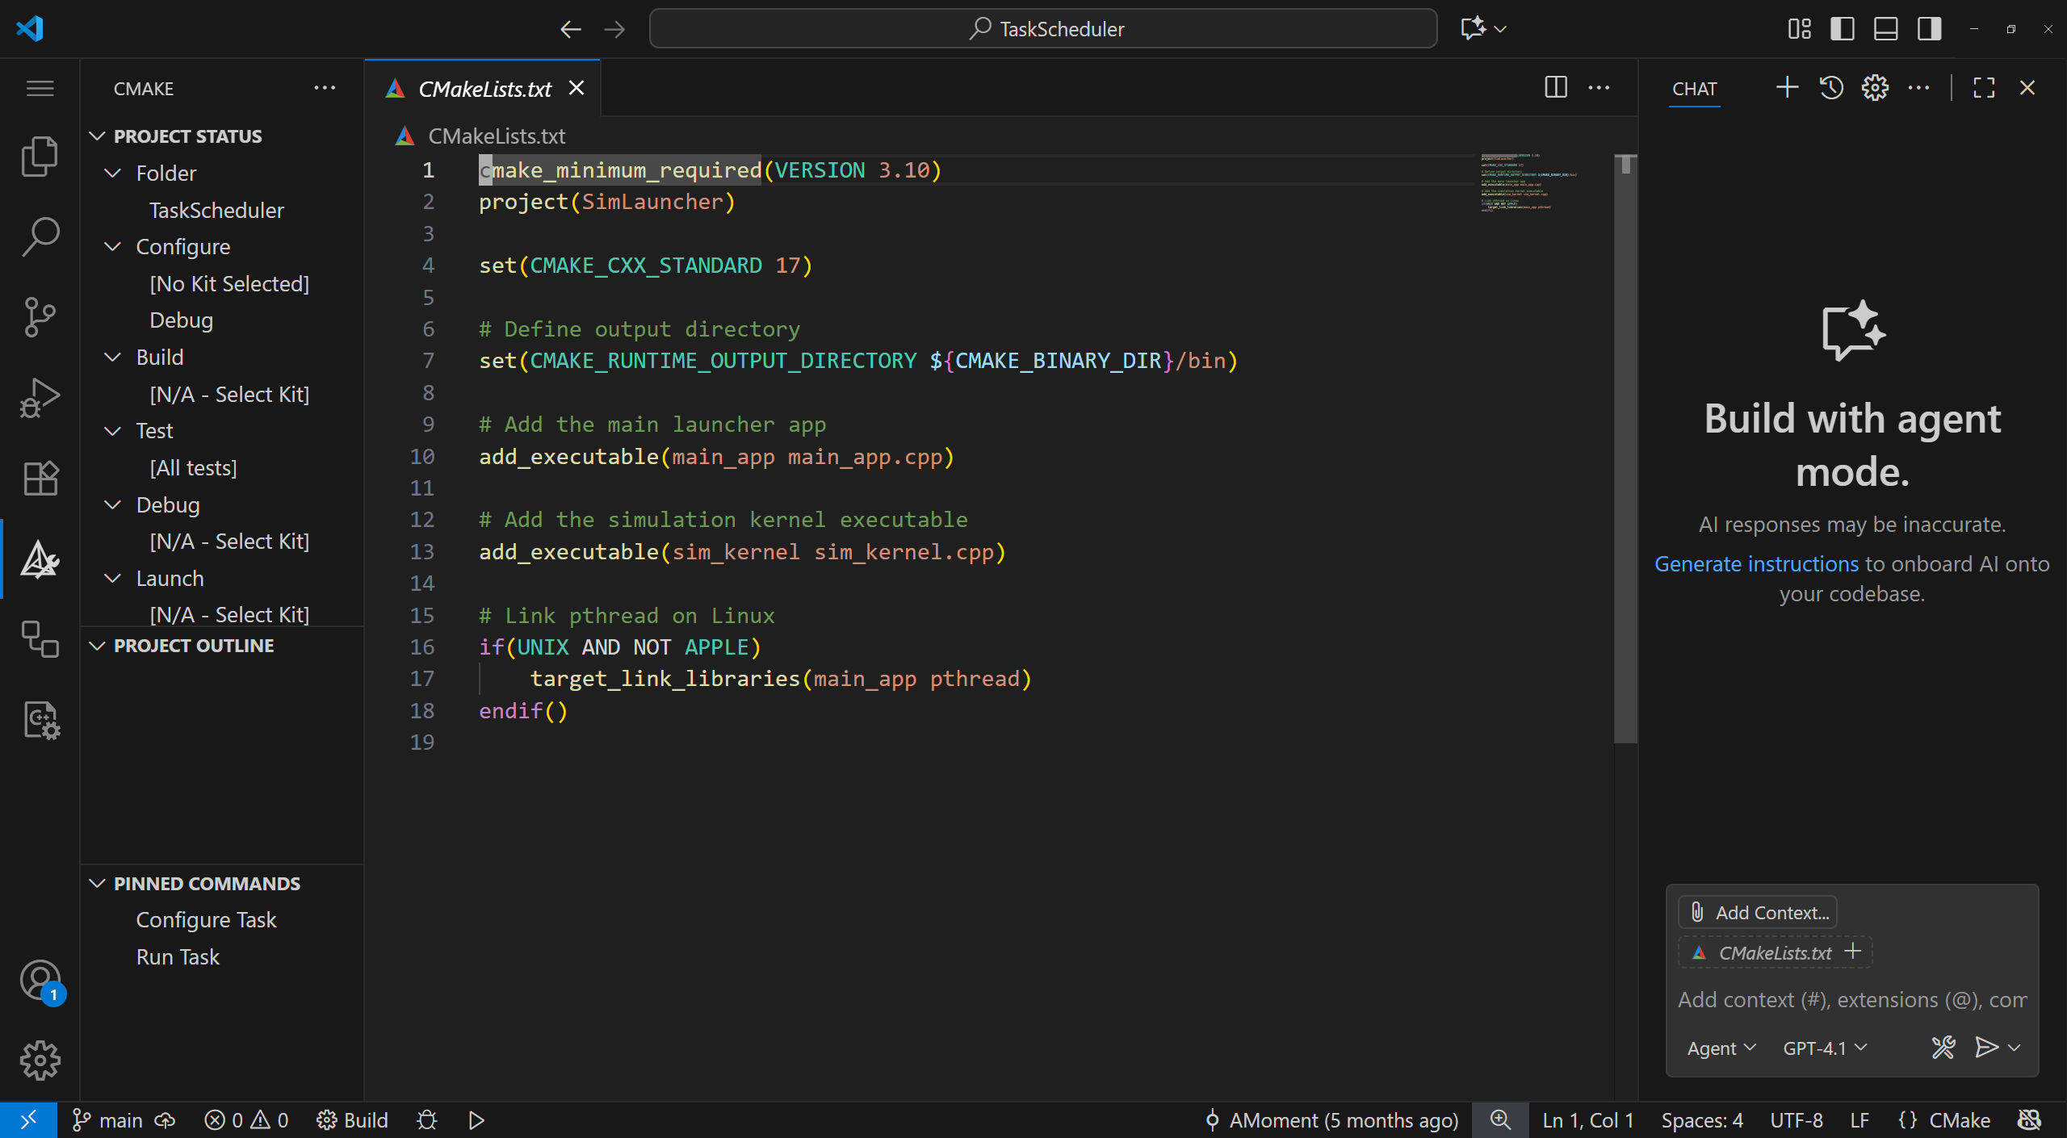The image size is (2067, 1138).
Task: Toggle Primary Side Bar visibility
Action: [x=1843, y=29]
